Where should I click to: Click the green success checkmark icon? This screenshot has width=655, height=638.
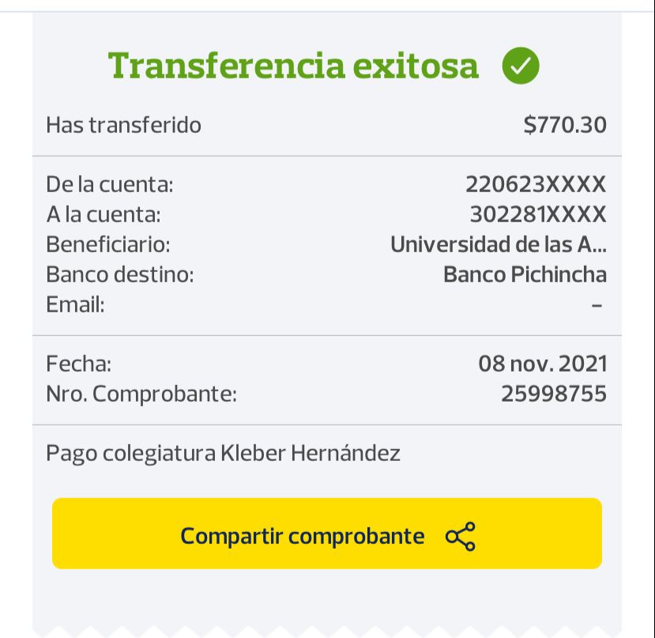pos(521,66)
